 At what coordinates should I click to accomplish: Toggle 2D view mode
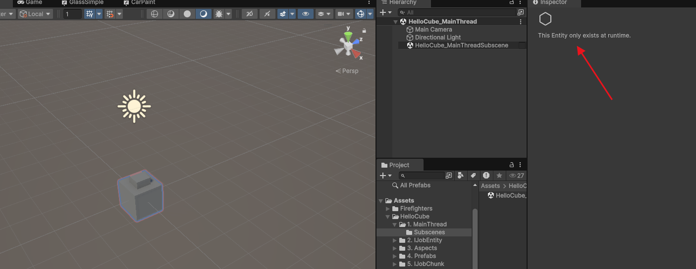click(x=249, y=14)
